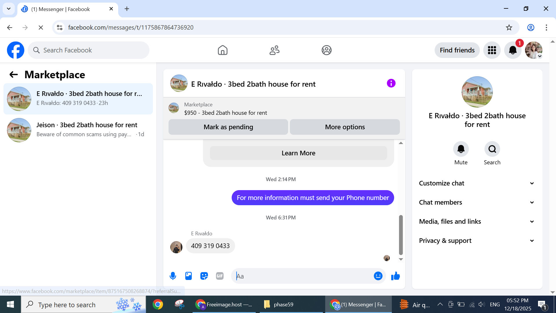Open the Friends icon in top navigation
556x313 pixels.
(275, 50)
